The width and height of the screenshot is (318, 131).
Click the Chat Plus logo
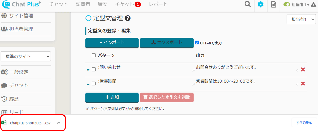click(x=21, y=5)
